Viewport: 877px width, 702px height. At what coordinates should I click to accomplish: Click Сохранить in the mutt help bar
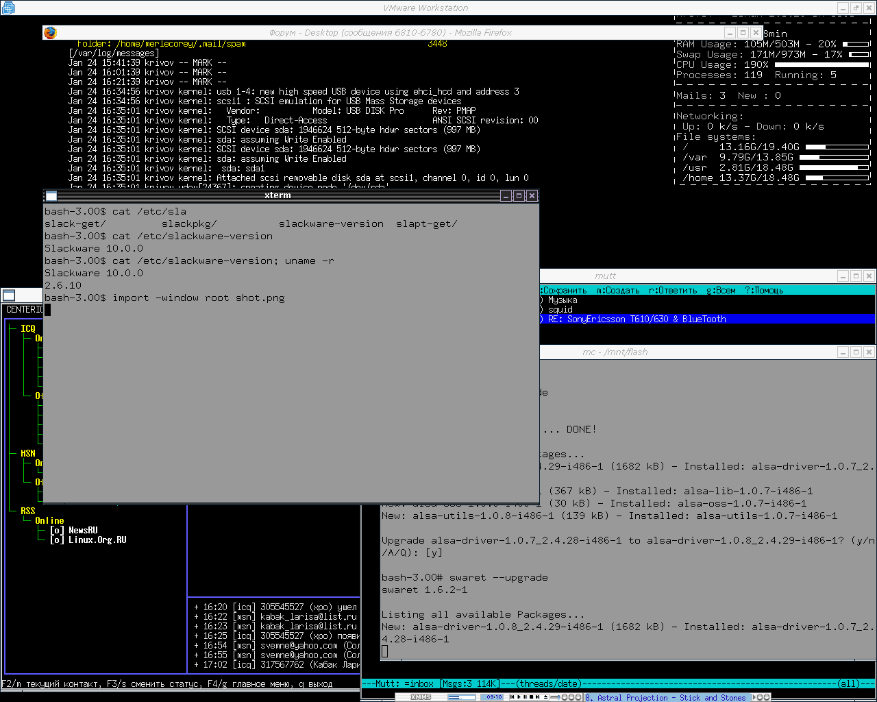[x=564, y=290]
